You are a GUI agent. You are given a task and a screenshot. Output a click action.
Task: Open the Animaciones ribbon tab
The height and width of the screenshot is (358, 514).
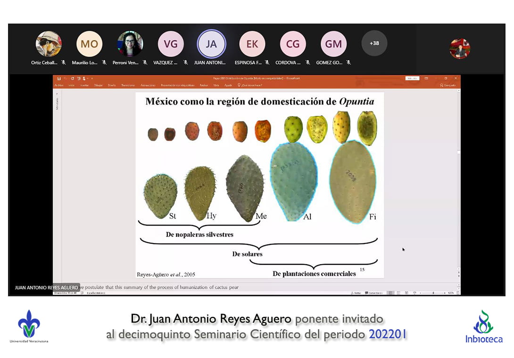148,85
